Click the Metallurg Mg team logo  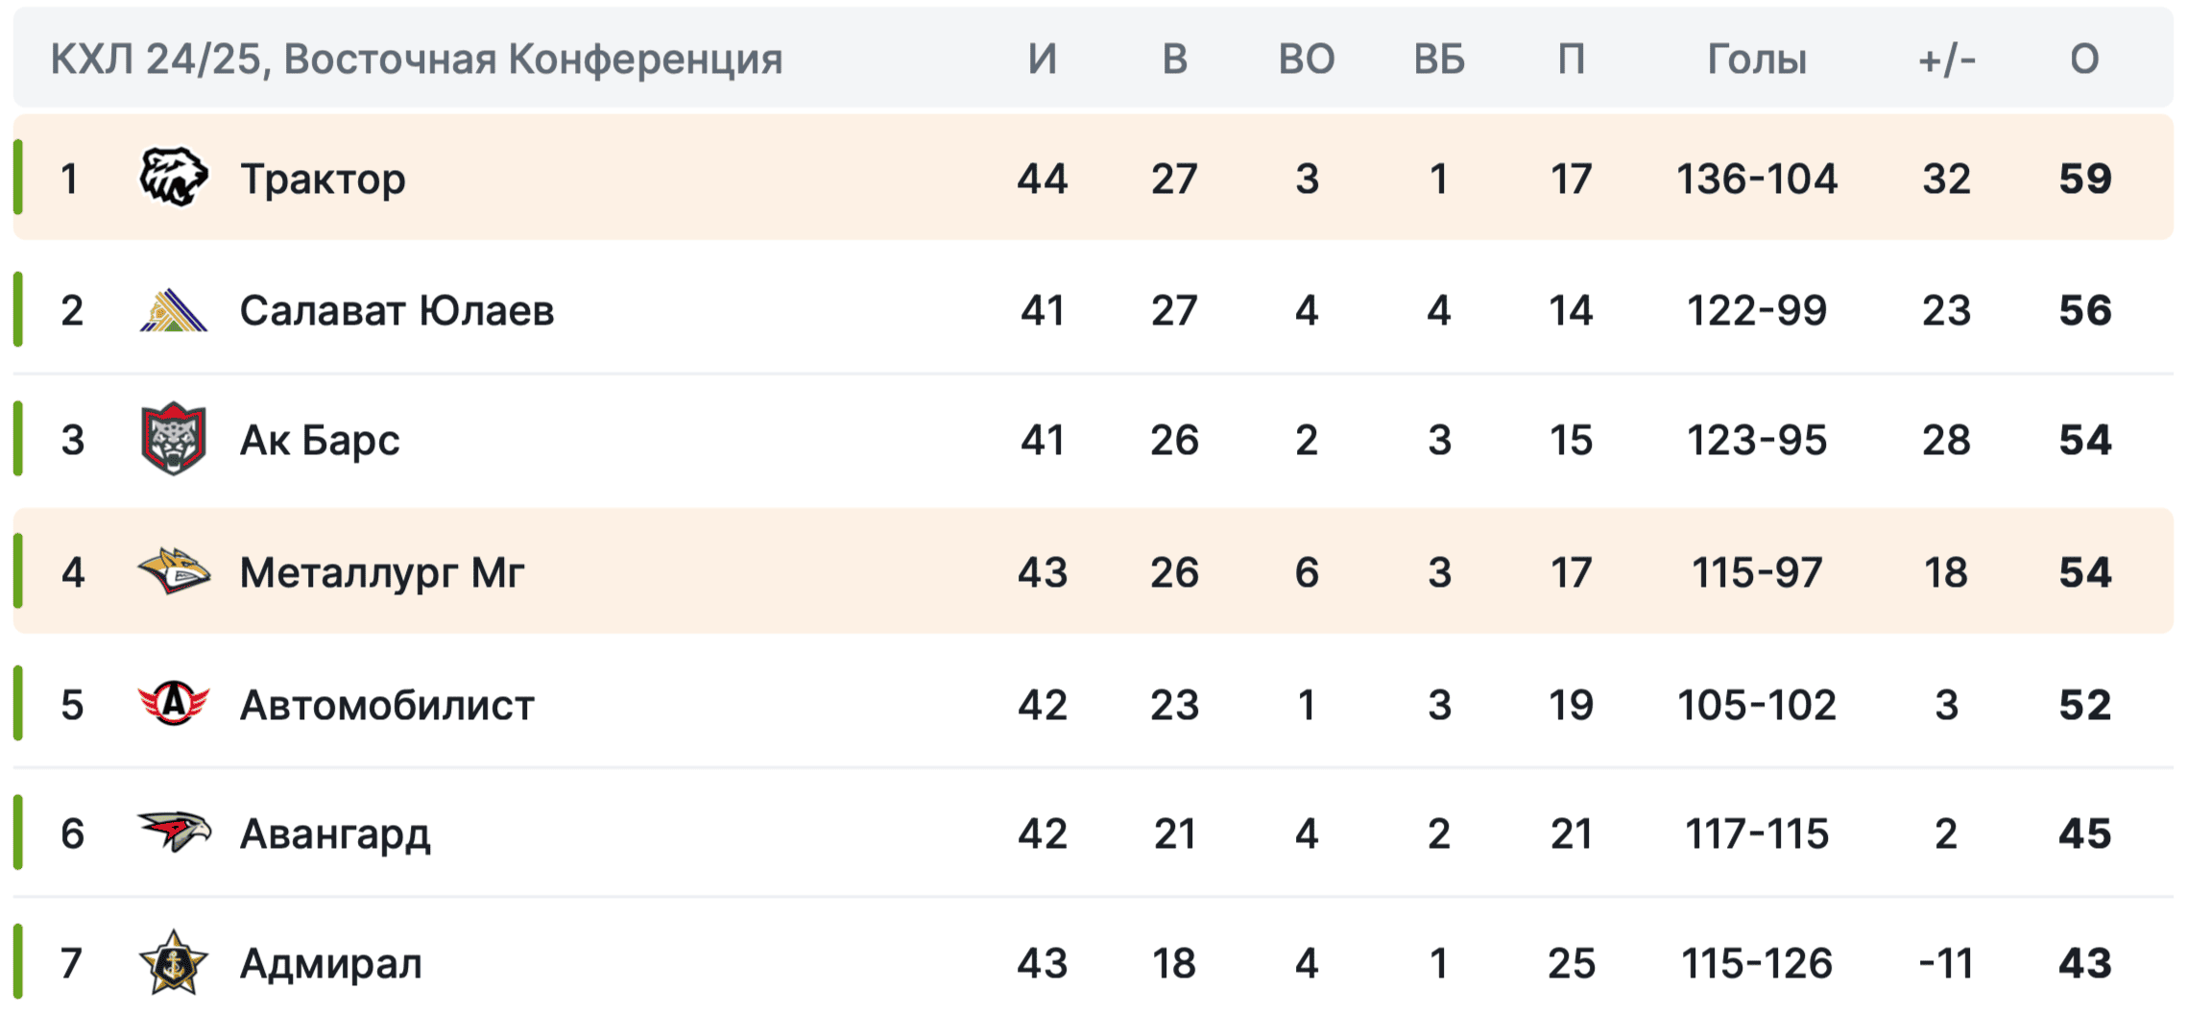click(x=173, y=571)
